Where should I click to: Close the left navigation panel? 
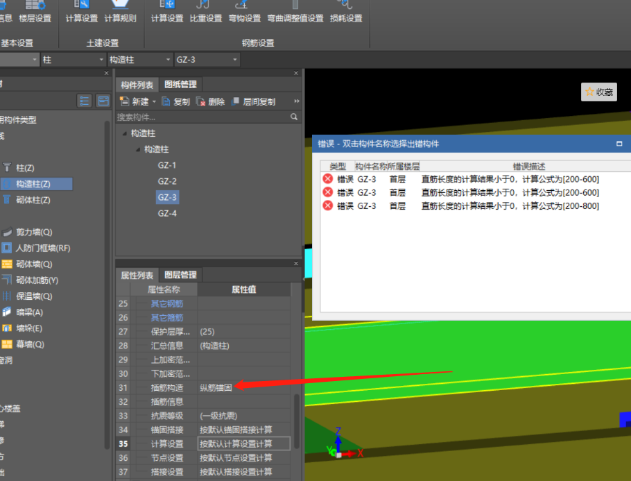pos(106,73)
